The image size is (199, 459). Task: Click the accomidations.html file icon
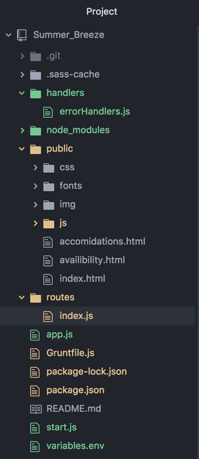[x=48, y=242]
